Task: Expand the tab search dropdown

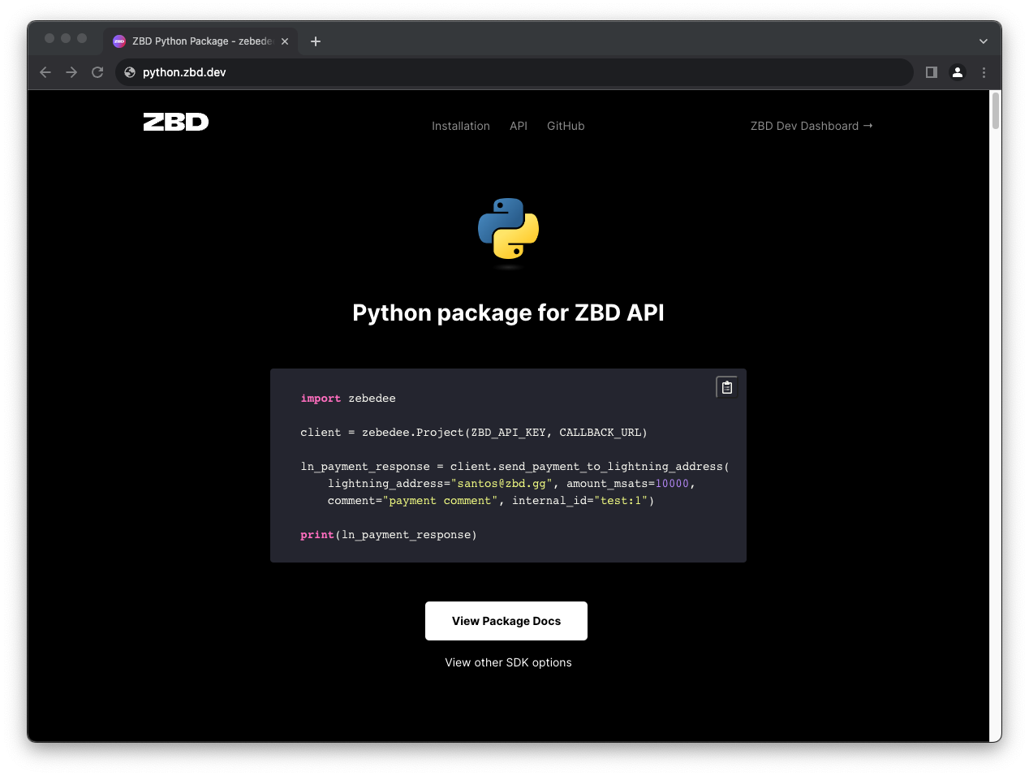Action: [984, 41]
